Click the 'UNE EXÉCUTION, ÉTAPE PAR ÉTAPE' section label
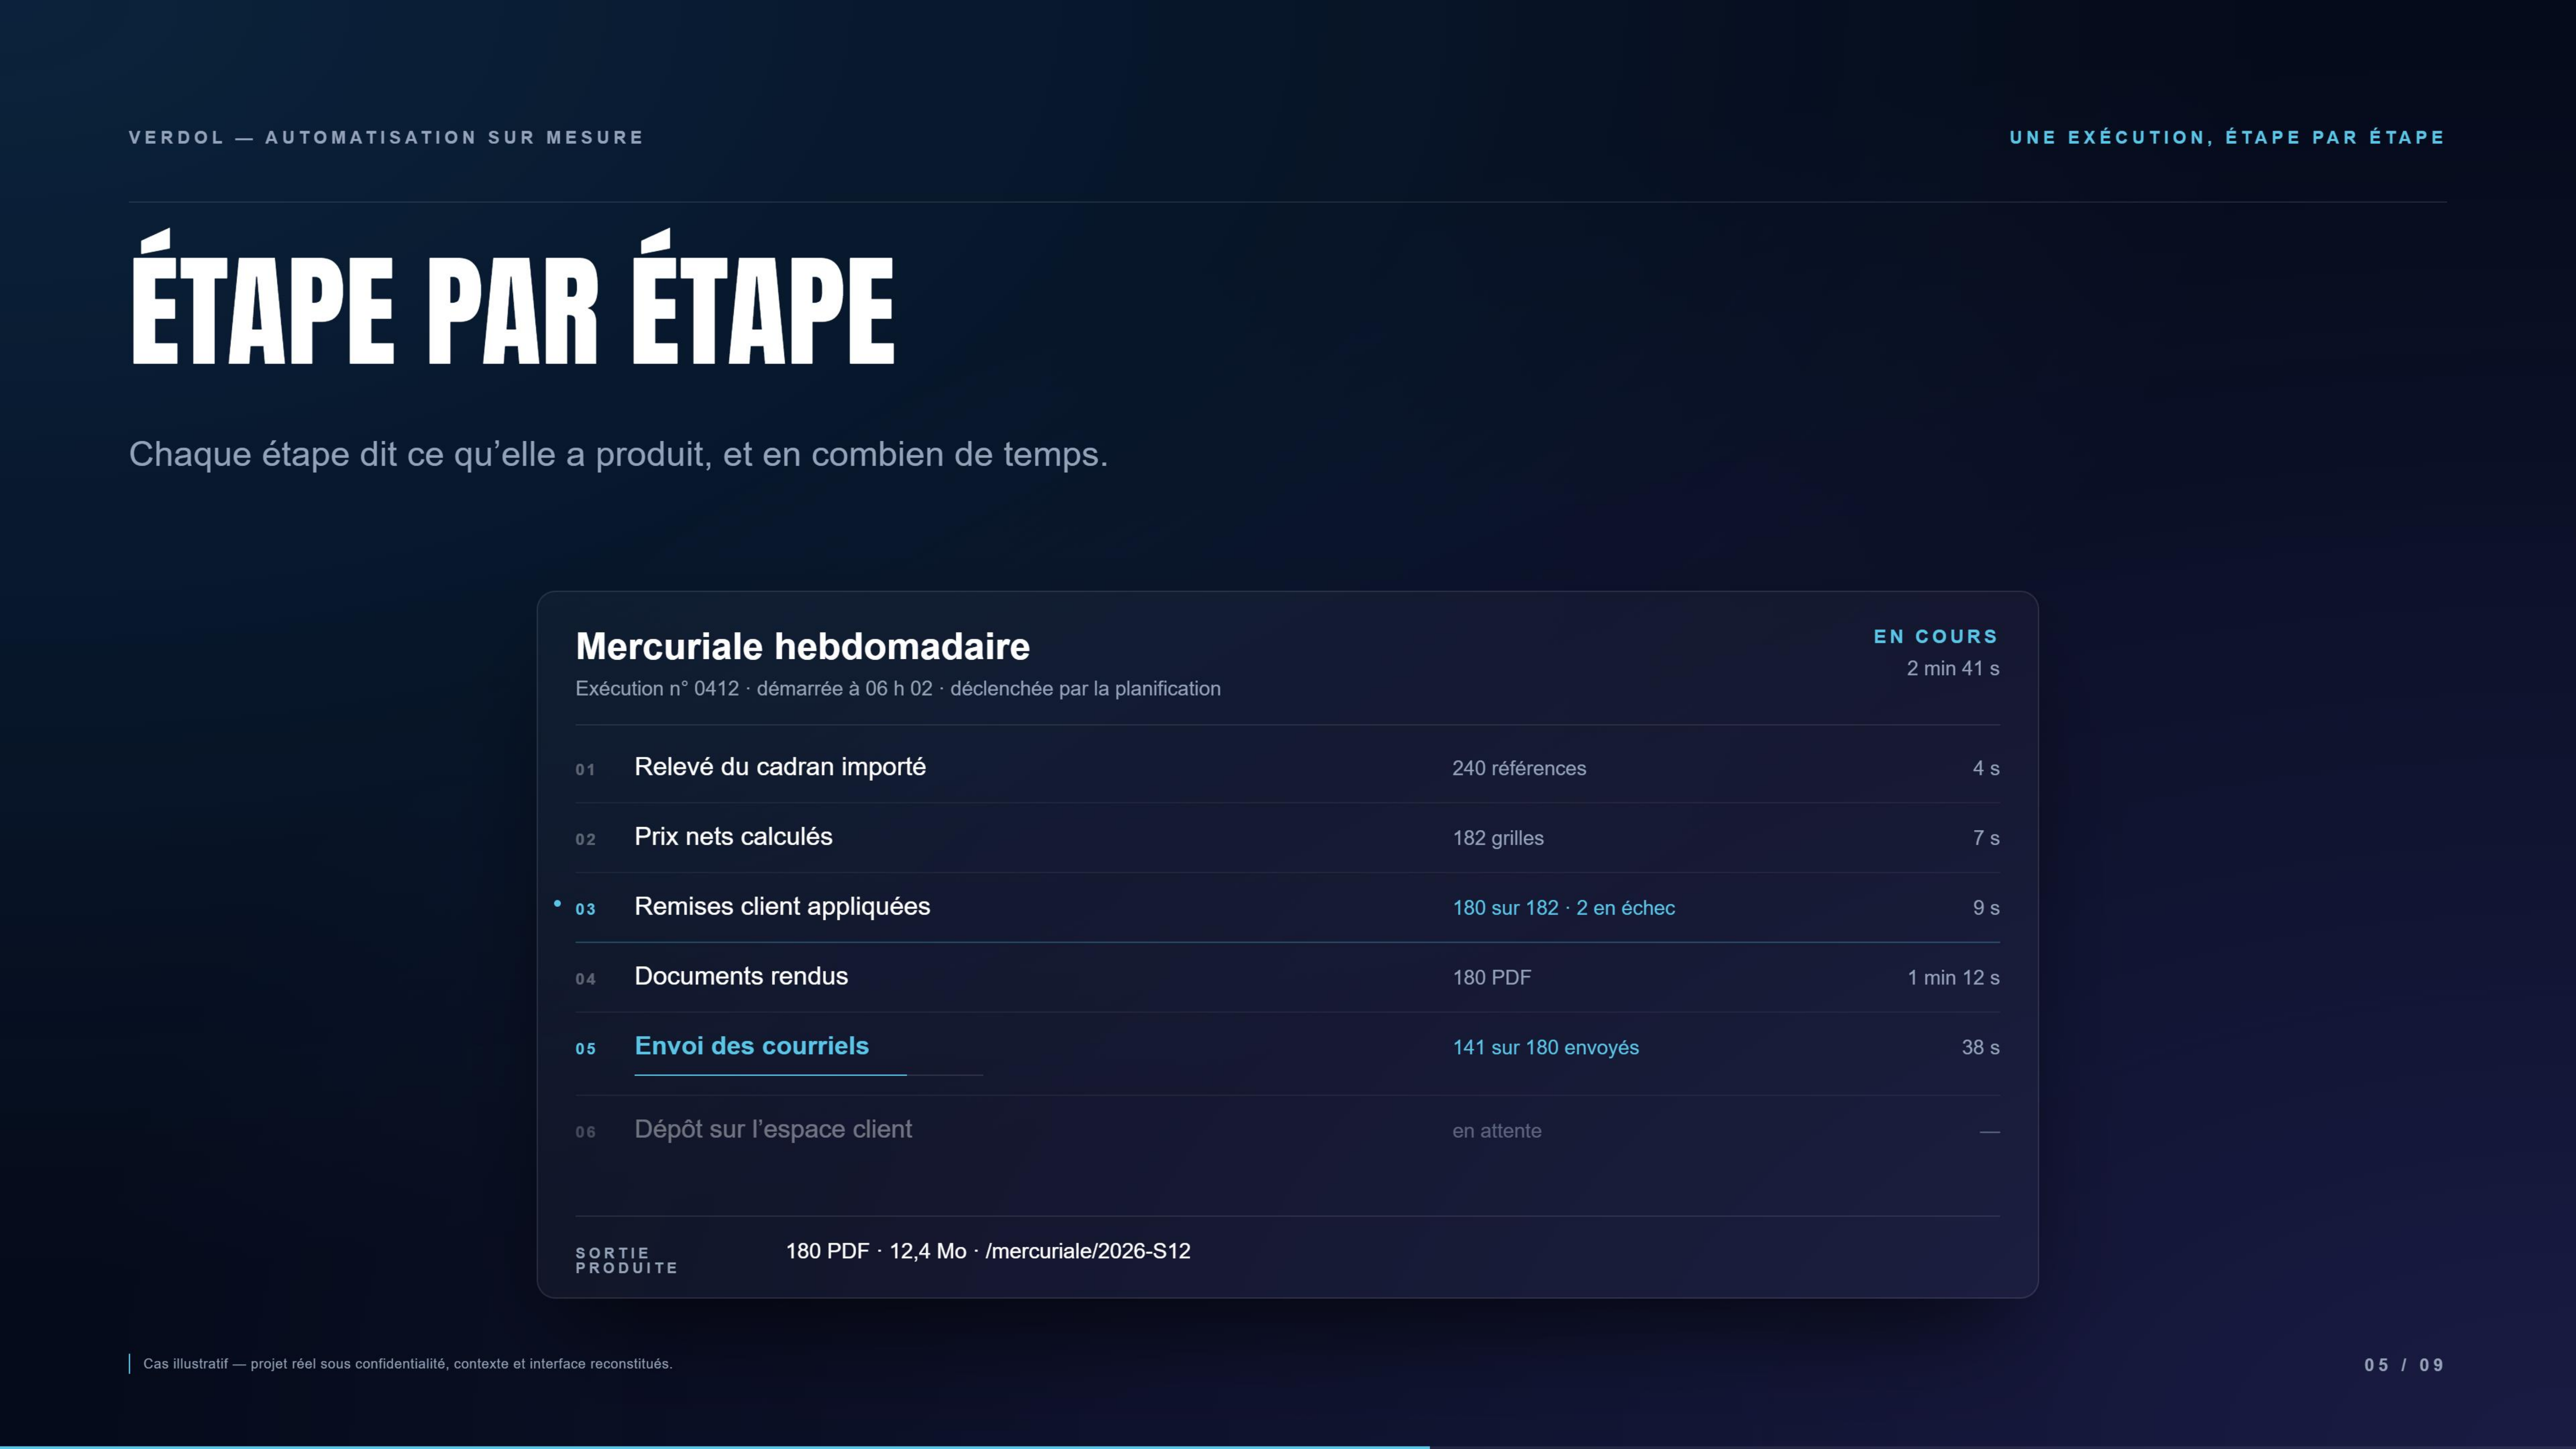 tap(2227, 137)
